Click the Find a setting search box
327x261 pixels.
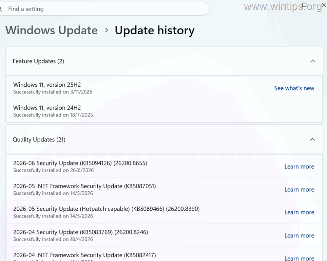104,9
